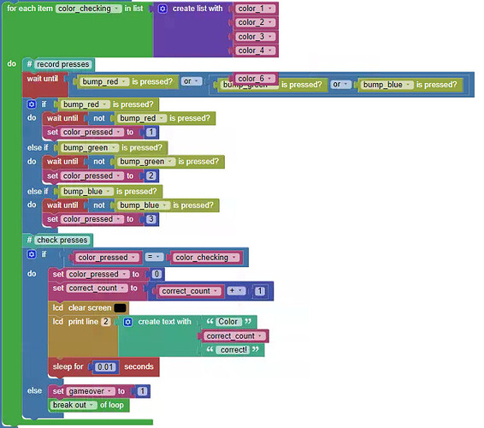Open break out dropdown of loop block
This screenshot has width=484, height=428.
[x=91, y=405]
